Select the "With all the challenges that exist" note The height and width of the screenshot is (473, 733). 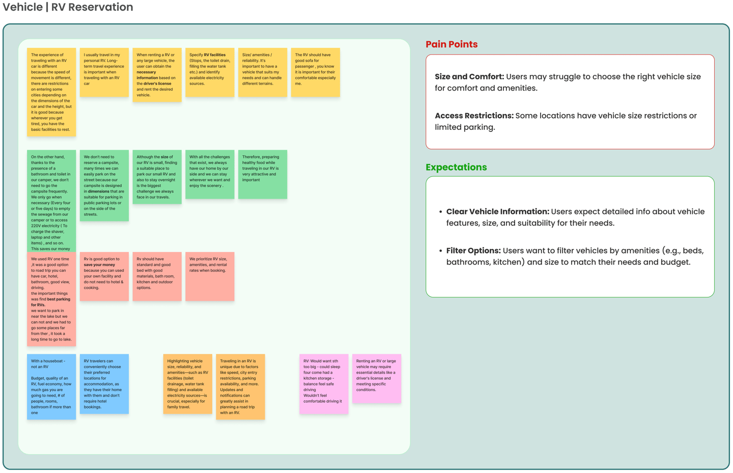[x=210, y=174]
